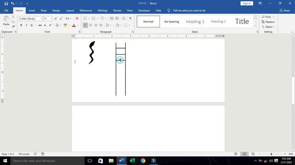Click the Bullets list icon
Image resolution: width=295 pixels, height=165 pixels.
pos(85,18)
